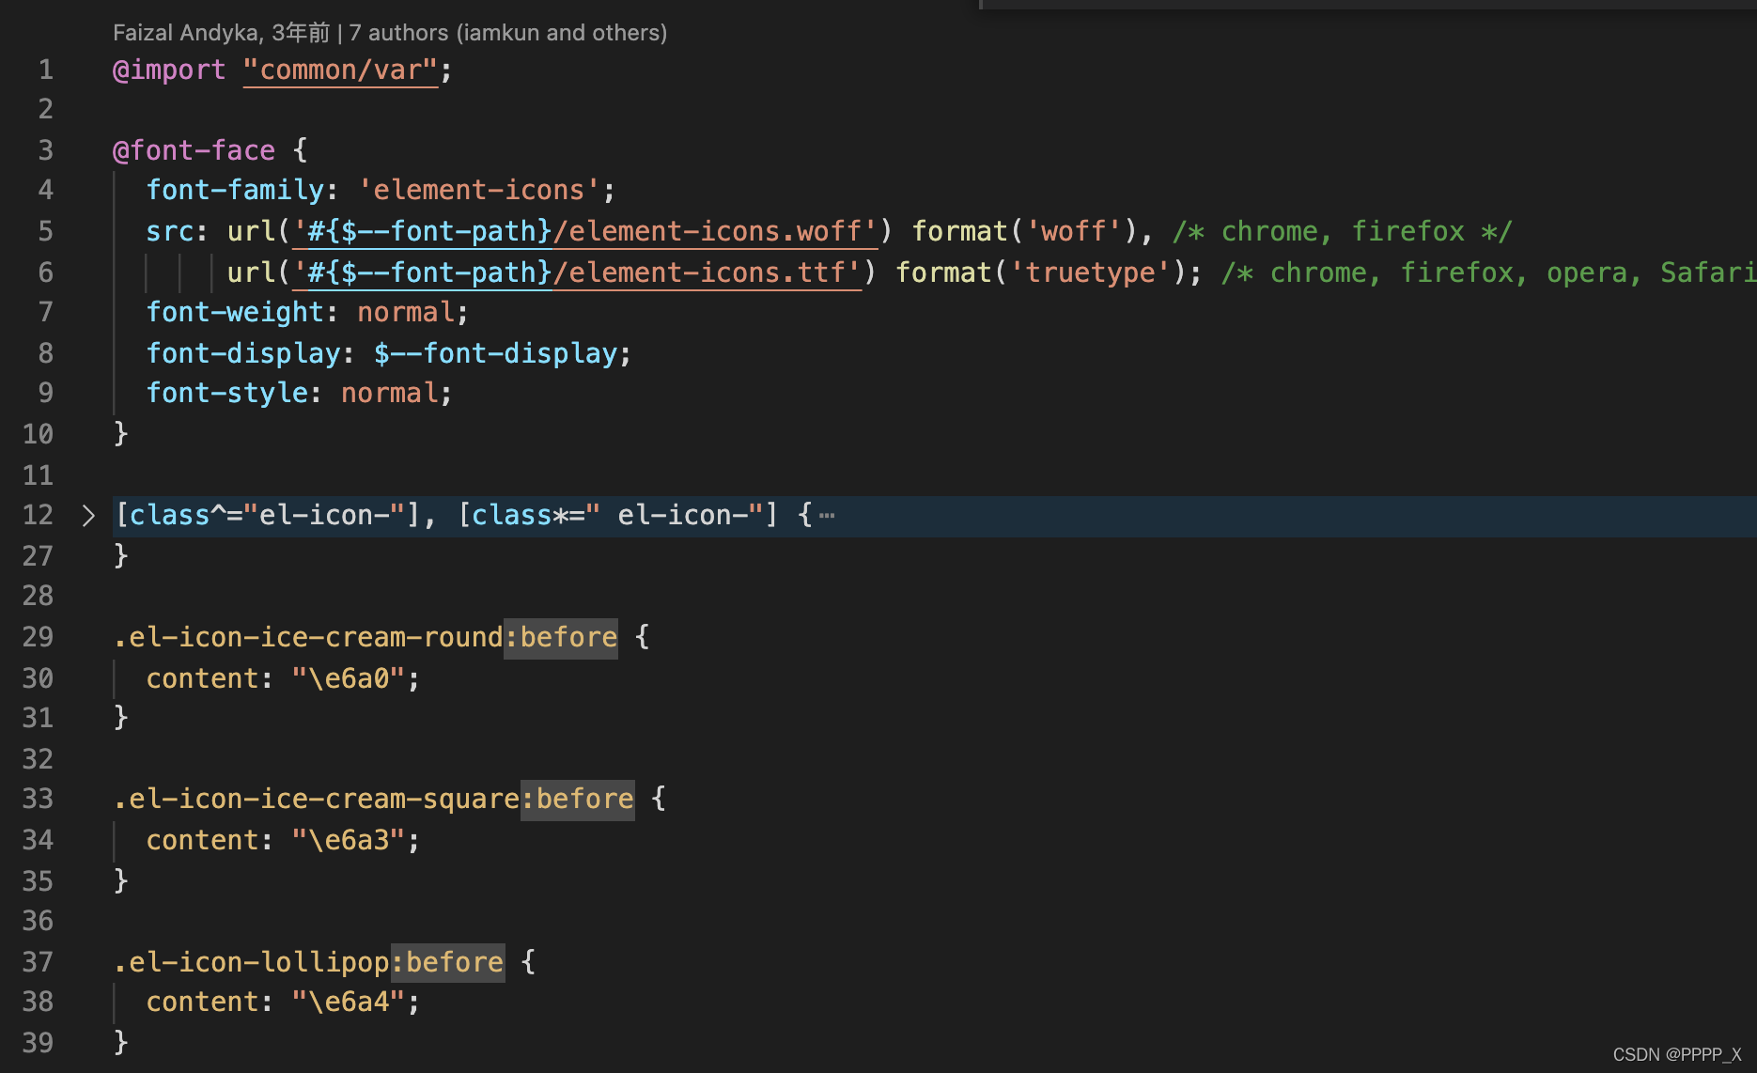The image size is (1757, 1073).
Task: Click the font-weight property on line 7
Action: coord(235,312)
